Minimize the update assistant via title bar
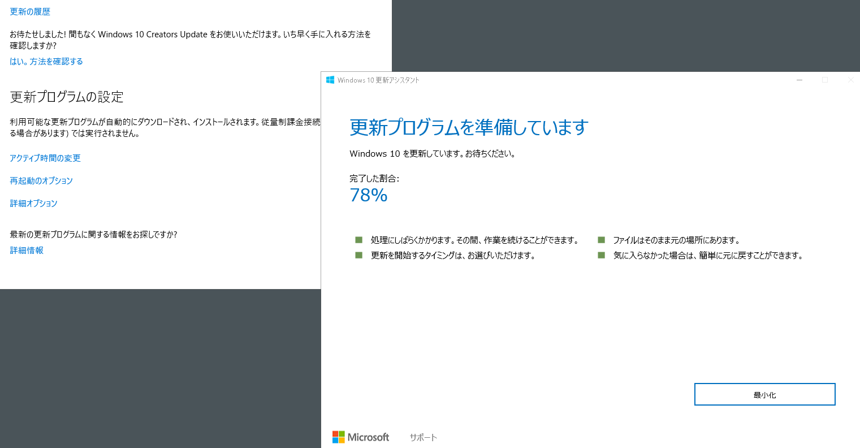This screenshot has width=860, height=448. [800, 80]
